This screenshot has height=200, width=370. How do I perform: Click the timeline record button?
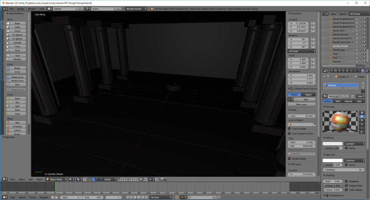click(x=177, y=197)
